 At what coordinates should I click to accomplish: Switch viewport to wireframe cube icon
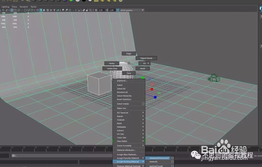coord(37,10)
